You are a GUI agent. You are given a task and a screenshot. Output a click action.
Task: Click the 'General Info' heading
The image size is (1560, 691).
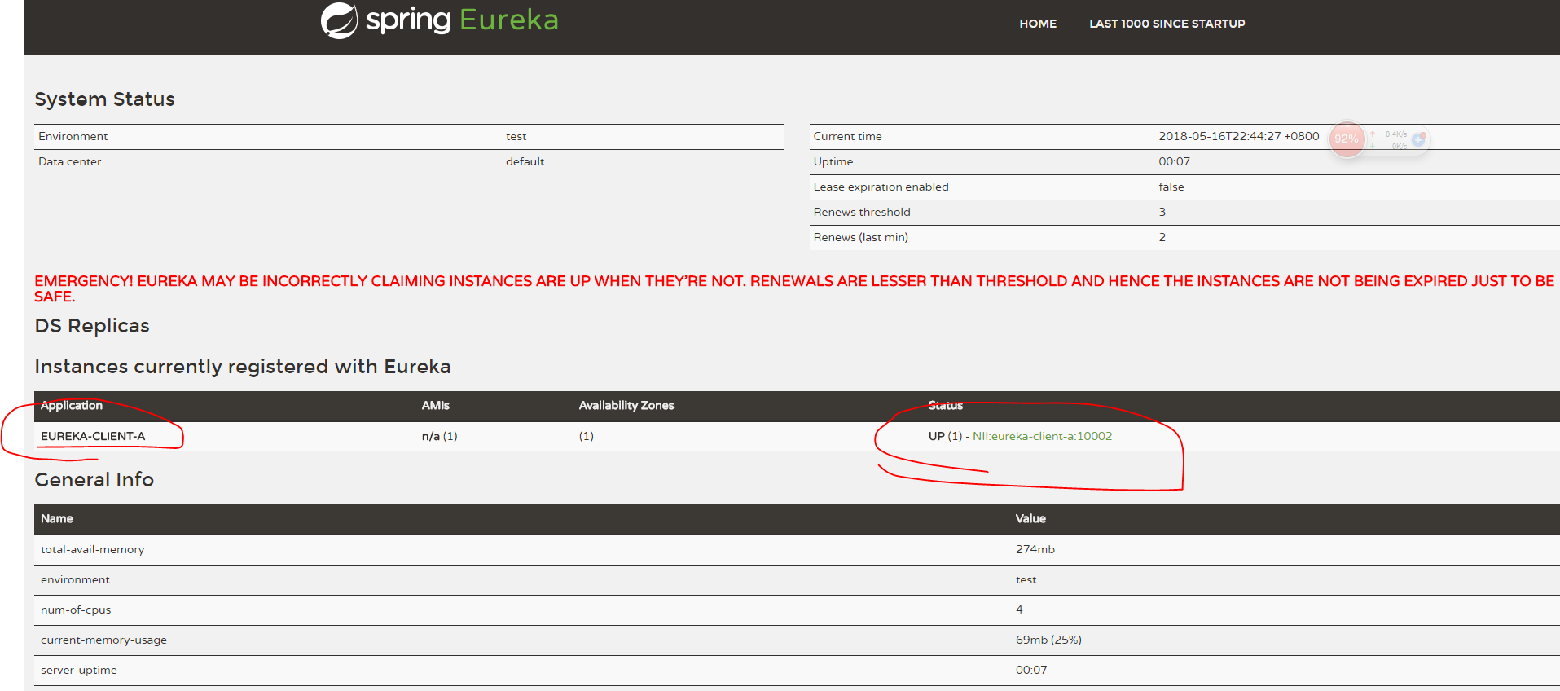[x=94, y=480]
